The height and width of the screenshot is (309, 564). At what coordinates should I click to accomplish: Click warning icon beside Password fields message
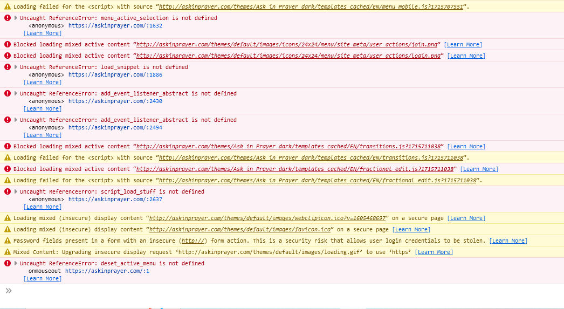tap(8, 241)
